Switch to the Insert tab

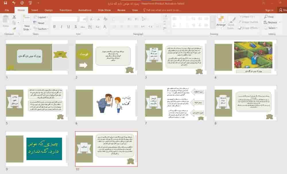click(35, 10)
